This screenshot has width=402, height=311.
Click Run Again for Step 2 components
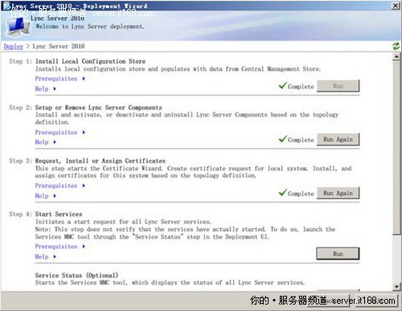338,139
